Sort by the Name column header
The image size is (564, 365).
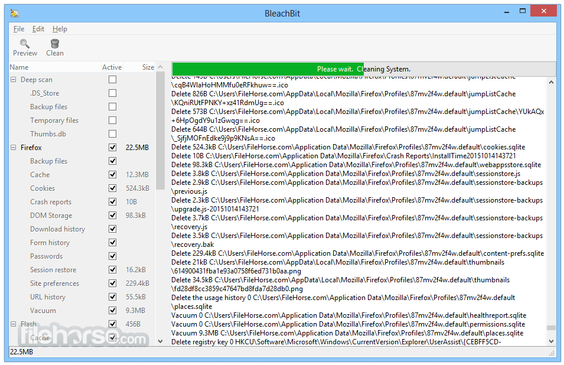[55, 67]
